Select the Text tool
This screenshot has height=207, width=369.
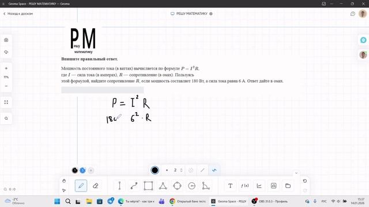click(231, 186)
